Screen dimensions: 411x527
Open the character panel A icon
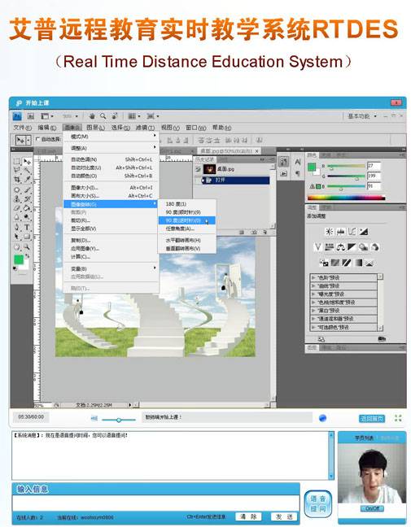[x=298, y=162]
